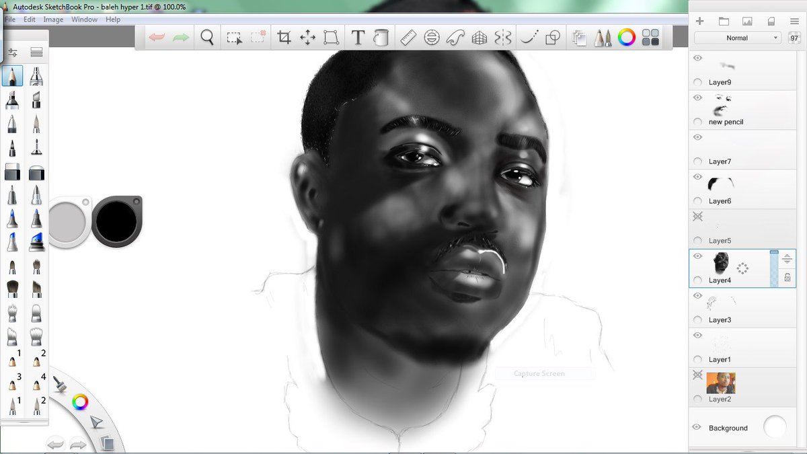Select the Pencil brush in brush palette

pyautogui.click(x=12, y=75)
